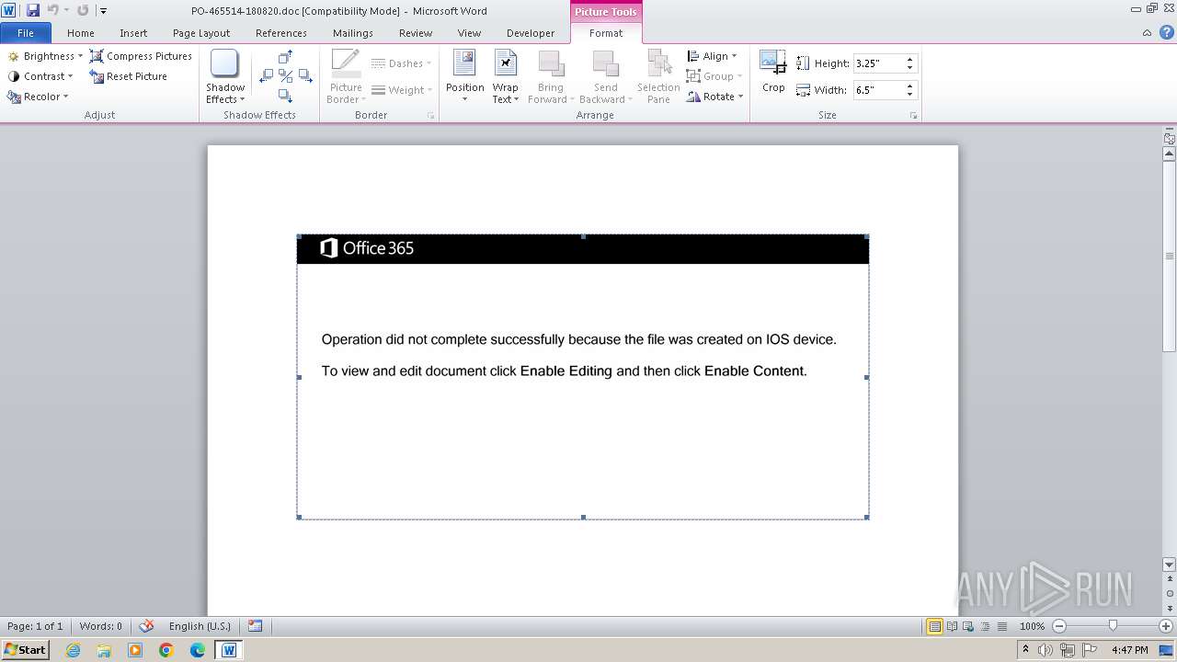
Task: Nudge shadow left icon
Action: (x=267, y=76)
